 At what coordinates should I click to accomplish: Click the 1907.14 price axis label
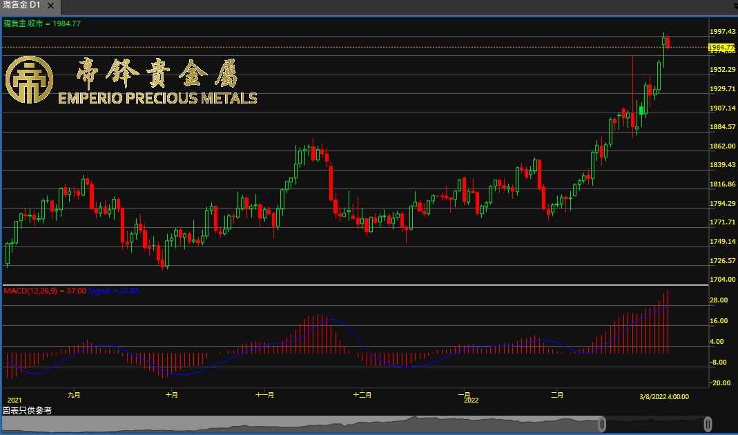click(x=722, y=108)
